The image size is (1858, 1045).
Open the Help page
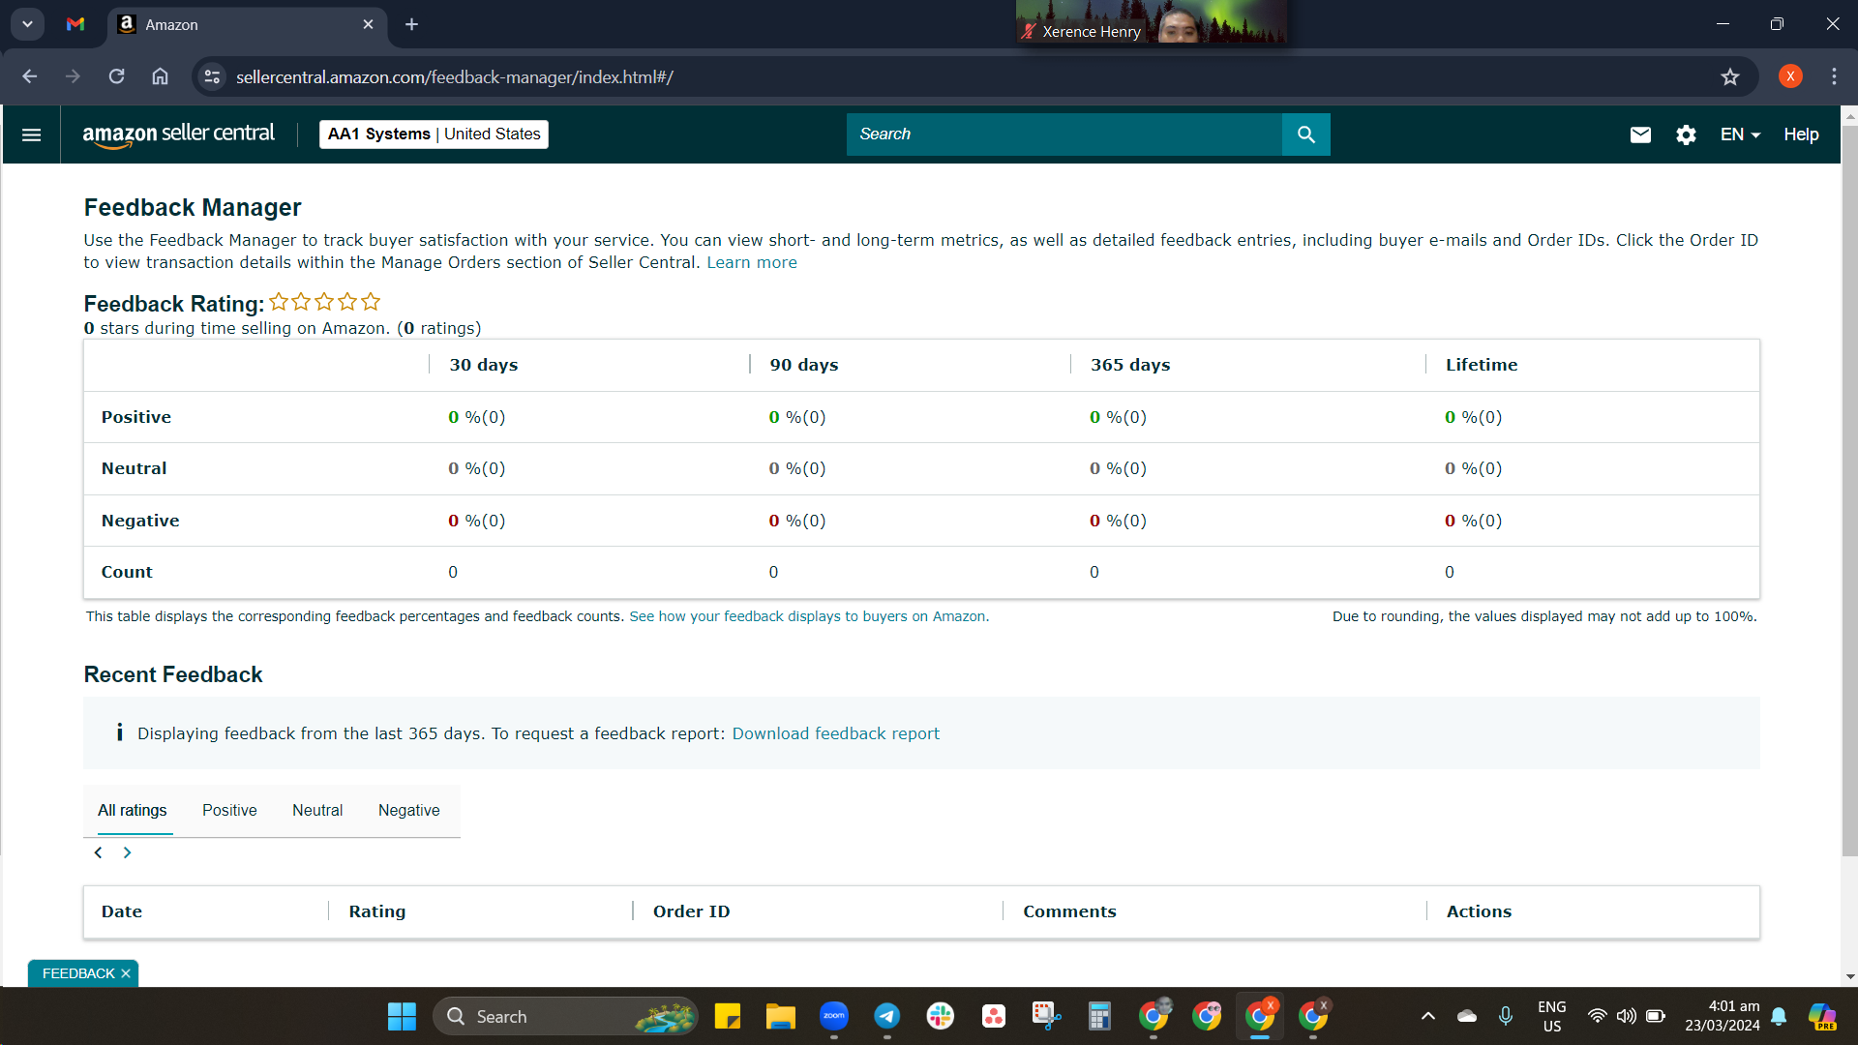pyautogui.click(x=1801, y=134)
